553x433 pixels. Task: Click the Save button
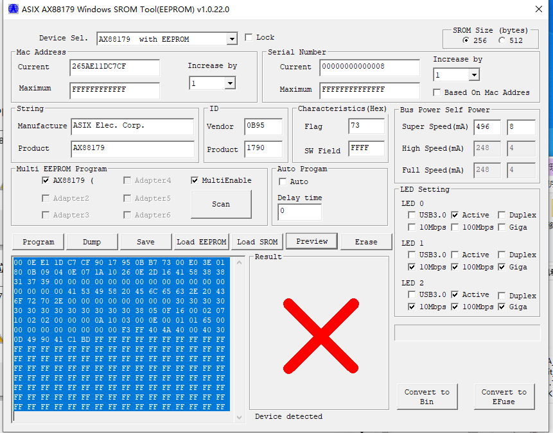pyautogui.click(x=146, y=242)
